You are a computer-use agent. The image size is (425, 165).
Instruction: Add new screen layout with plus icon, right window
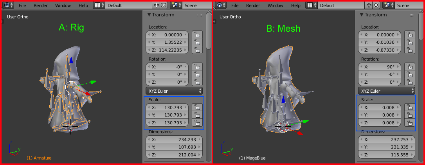[369, 5]
